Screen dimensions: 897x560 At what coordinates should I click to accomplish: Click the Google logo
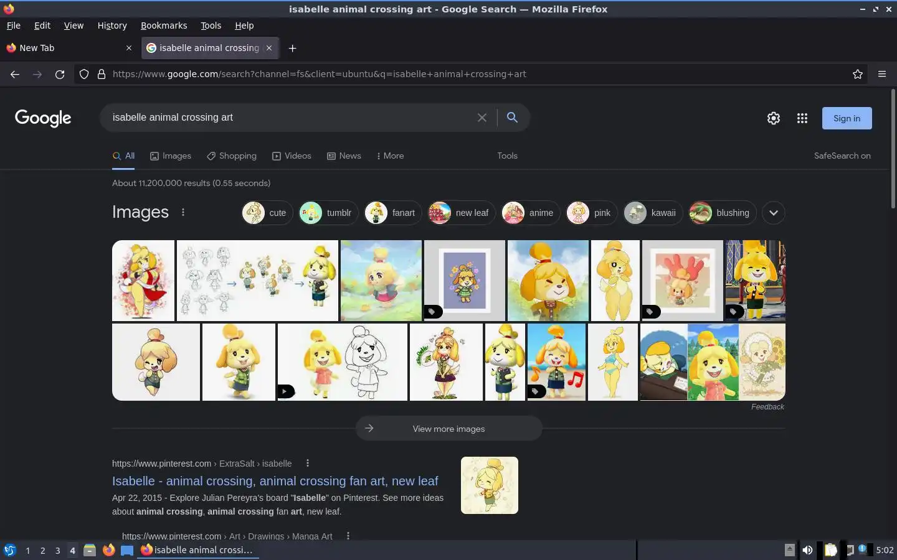[x=43, y=118]
